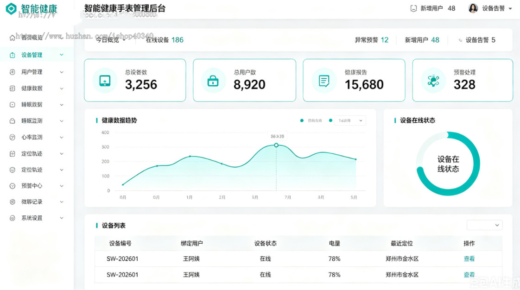Select the 设备管理 menu label
This screenshot has width=520, height=290.
click(x=32, y=55)
